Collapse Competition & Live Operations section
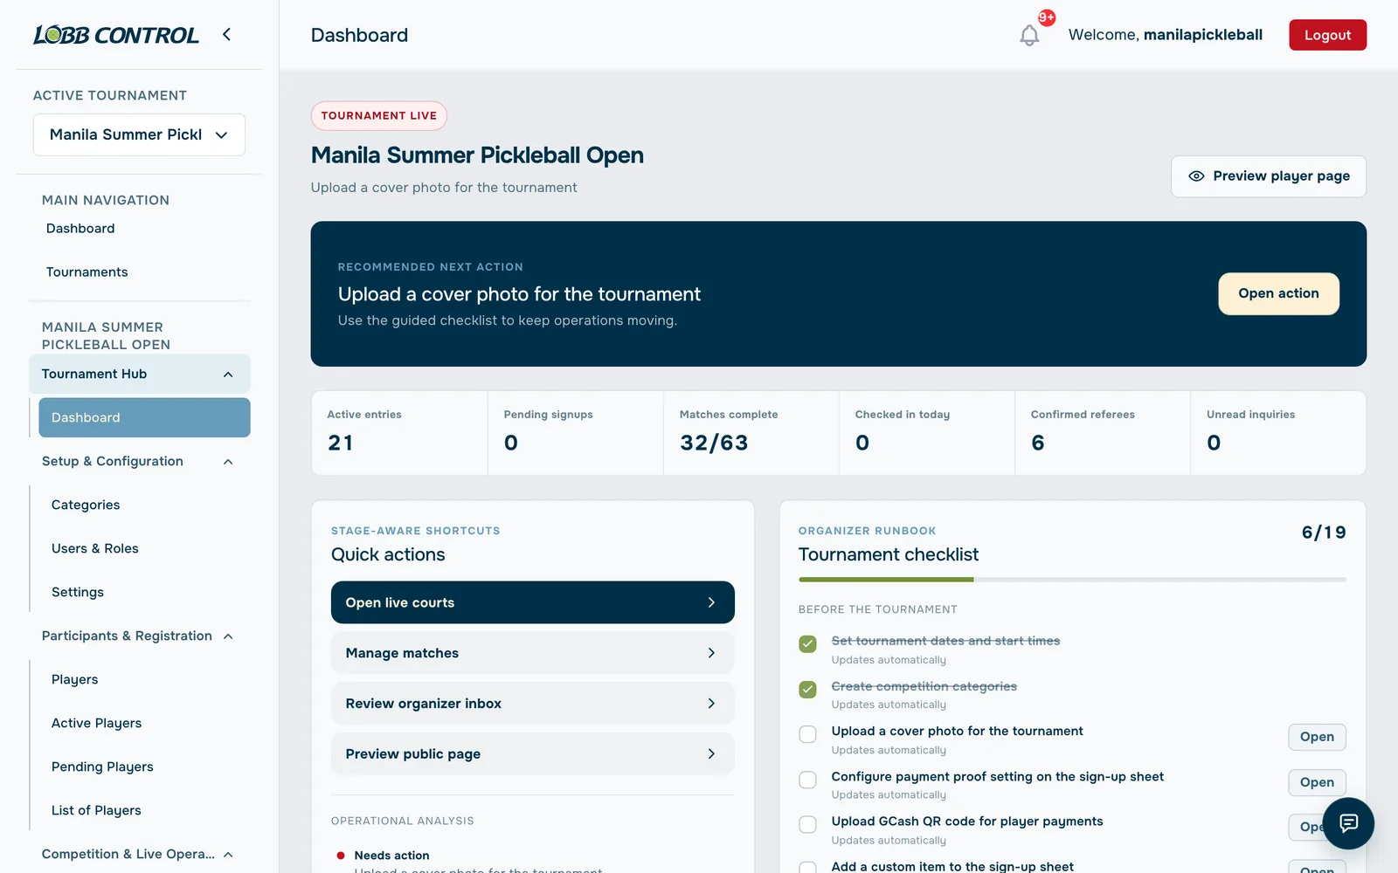The image size is (1398, 873). 228,855
